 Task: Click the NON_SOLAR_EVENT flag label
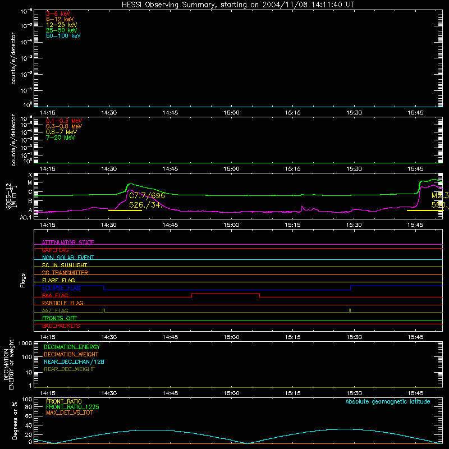point(68,258)
